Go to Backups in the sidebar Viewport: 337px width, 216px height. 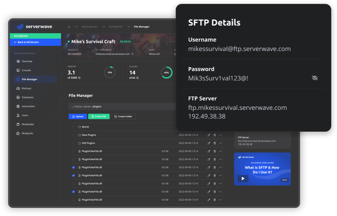coord(26,88)
